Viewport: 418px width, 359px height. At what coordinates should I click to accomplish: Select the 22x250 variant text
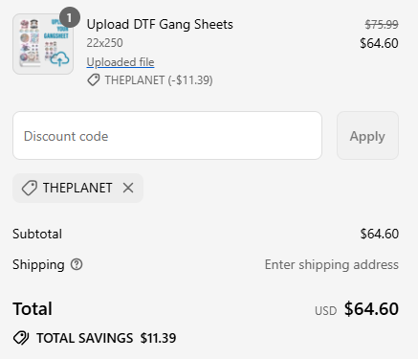pyautogui.click(x=104, y=43)
